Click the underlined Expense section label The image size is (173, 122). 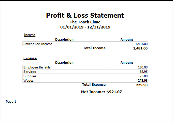30,58
